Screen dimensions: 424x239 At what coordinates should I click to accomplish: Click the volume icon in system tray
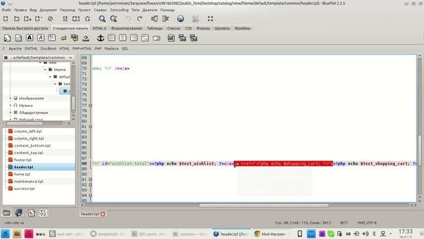pos(365,234)
